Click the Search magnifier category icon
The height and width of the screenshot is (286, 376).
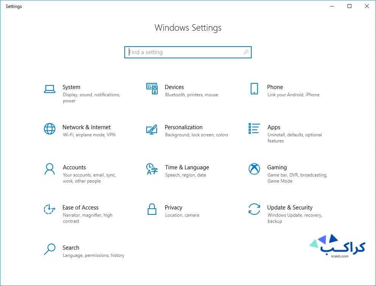point(50,249)
